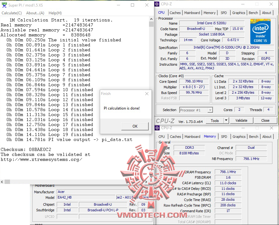Switch to Graphics tab in upper CPU-Z window

pyautogui.click(x=238, y=13)
